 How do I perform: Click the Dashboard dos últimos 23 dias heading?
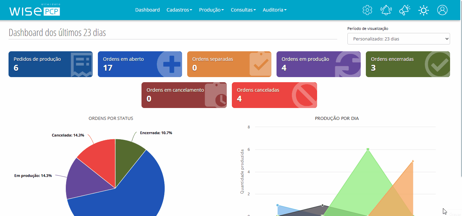tap(57, 33)
